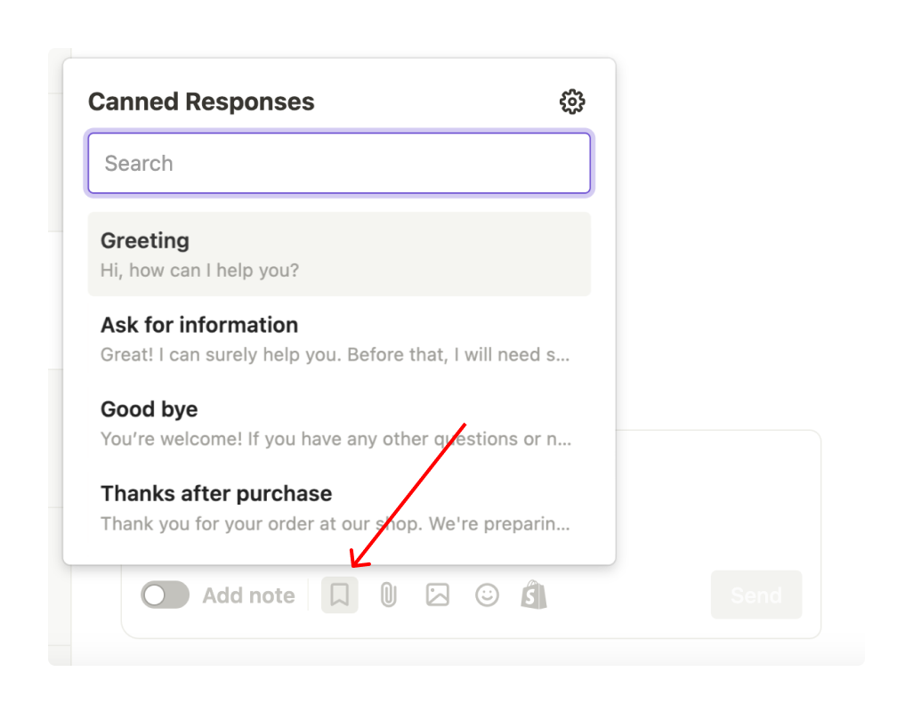Screen dimensions: 913x712
Task: Open the emoji picker
Action: point(487,595)
